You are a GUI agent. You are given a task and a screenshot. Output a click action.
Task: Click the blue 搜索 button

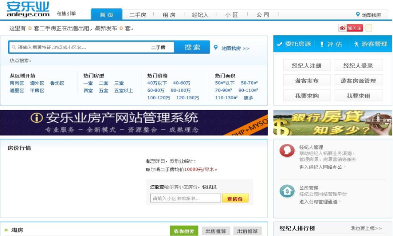coord(192,47)
